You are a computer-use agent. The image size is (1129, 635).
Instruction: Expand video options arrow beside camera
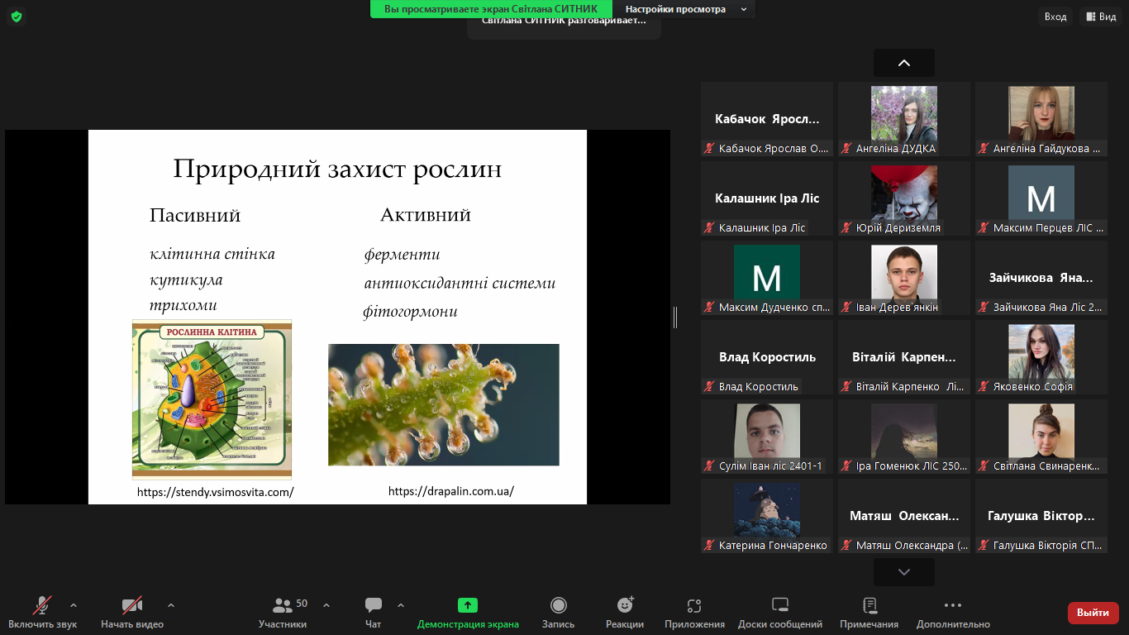(x=171, y=604)
